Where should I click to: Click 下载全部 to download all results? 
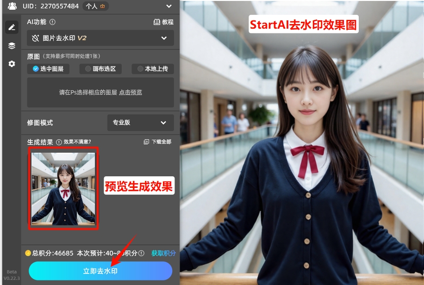pos(157,142)
